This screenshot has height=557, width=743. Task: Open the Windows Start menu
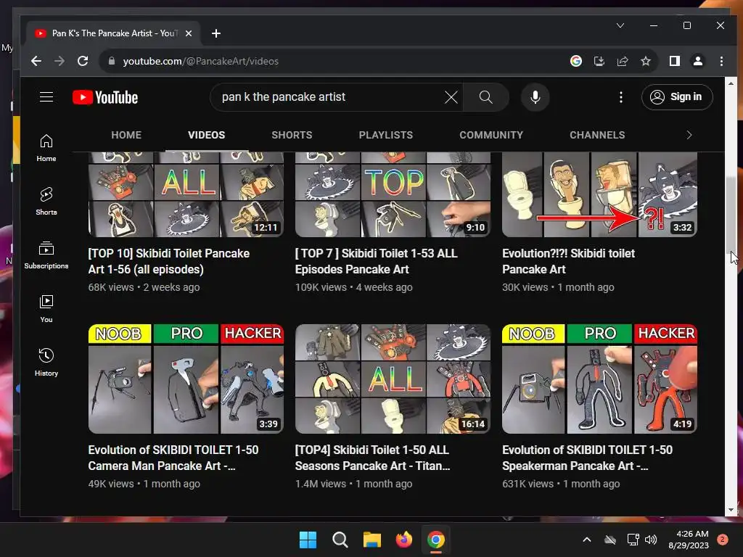tap(308, 540)
